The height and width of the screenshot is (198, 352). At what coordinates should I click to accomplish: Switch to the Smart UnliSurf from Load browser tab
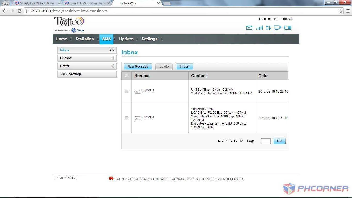click(x=88, y=3)
